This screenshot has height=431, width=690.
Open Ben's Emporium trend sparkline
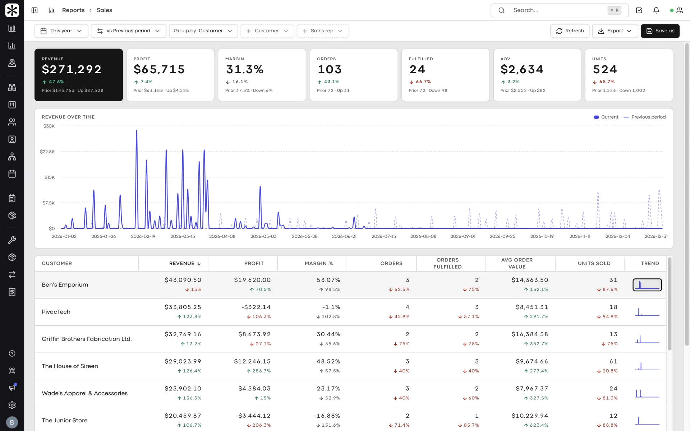[647, 285]
